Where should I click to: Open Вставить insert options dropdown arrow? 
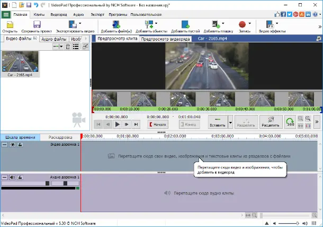point(230,122)
